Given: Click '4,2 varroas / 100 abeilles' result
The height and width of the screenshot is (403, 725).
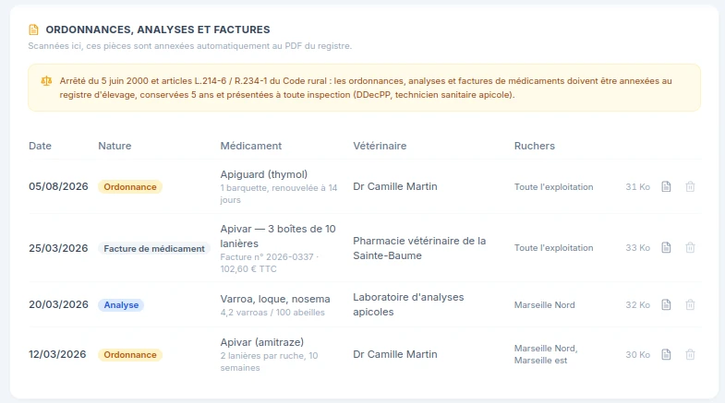Looking at the screenshot, I should 272,313.
